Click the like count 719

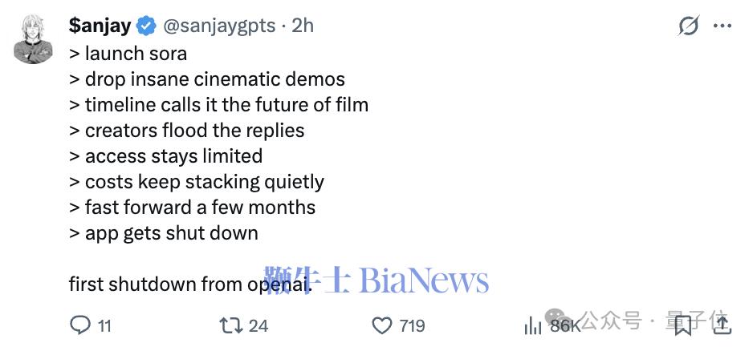tap(412, 325)
